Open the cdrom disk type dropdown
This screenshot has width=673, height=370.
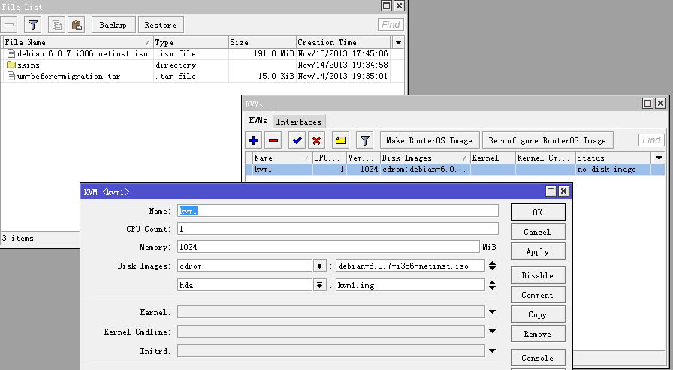[x=319, y=266]
